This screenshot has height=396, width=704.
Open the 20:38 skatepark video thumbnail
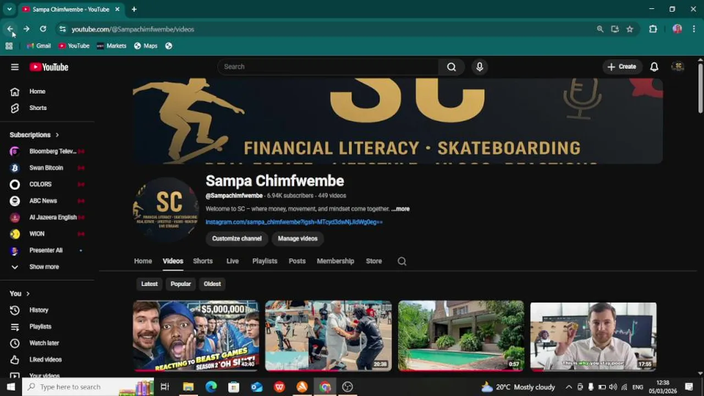pyautogui.click(x=328, y=335)
